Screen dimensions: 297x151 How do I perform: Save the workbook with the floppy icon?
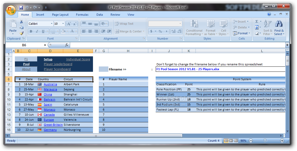pos(21,8)
